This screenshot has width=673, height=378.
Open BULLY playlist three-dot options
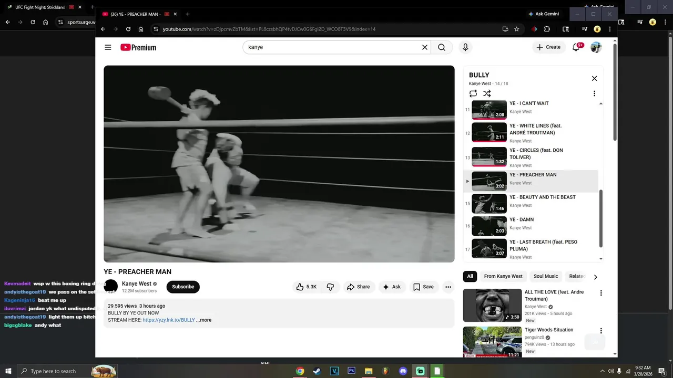point(594,93)
